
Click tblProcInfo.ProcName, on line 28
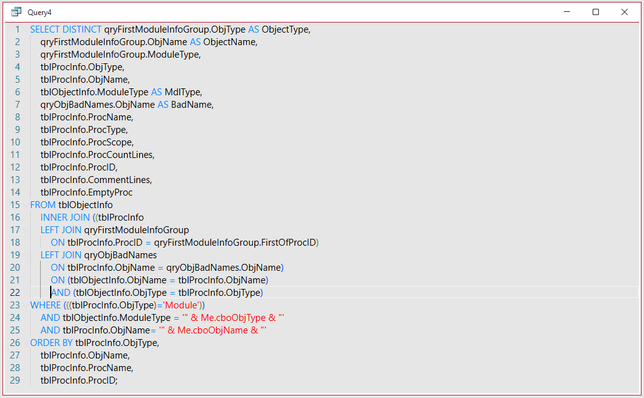point(86,368)
